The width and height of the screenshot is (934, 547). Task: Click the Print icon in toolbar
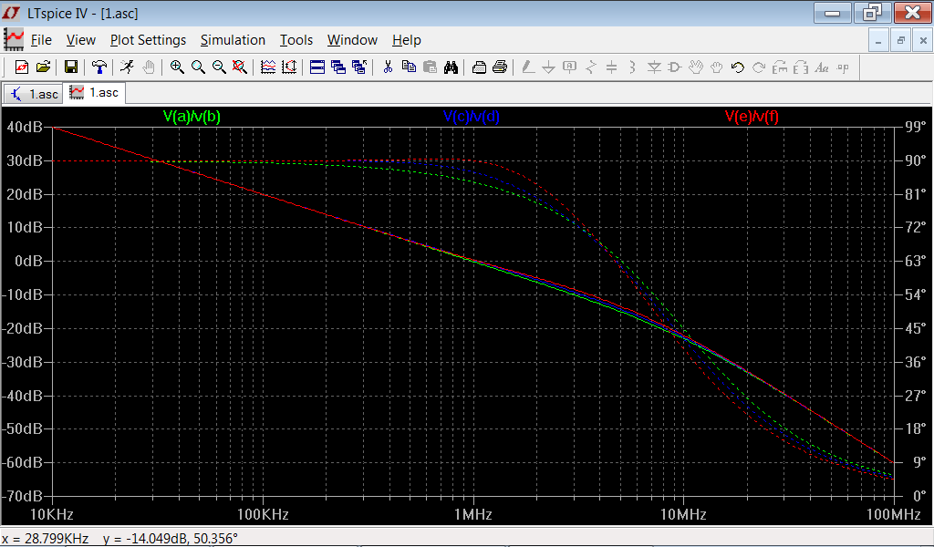(x=499, y=67)
